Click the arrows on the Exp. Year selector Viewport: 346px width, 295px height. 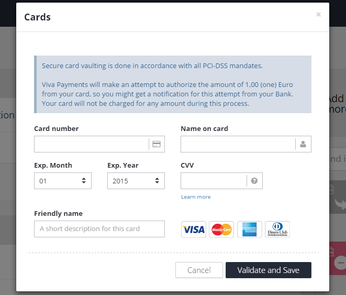click(x=157, y=181)
